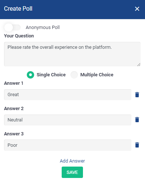Image resolution: width=145 pixels, height=182 pixels.
Task: Add another answer via Add Answer link
Action: coord(72,161)
